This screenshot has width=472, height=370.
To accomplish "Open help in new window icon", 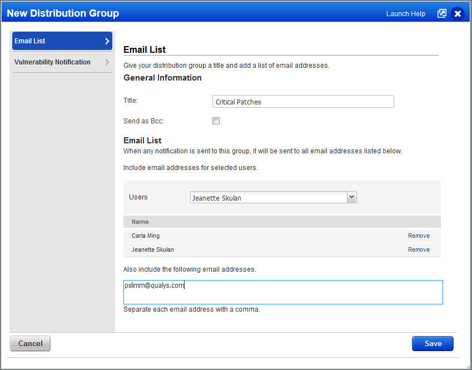I will (441, 13).
